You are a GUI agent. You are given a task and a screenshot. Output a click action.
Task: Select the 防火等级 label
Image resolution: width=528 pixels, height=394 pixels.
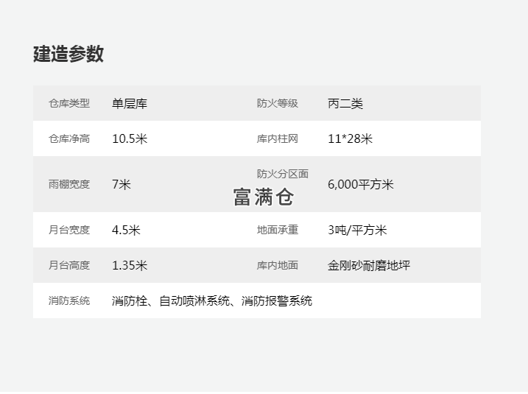coord(278,104)
